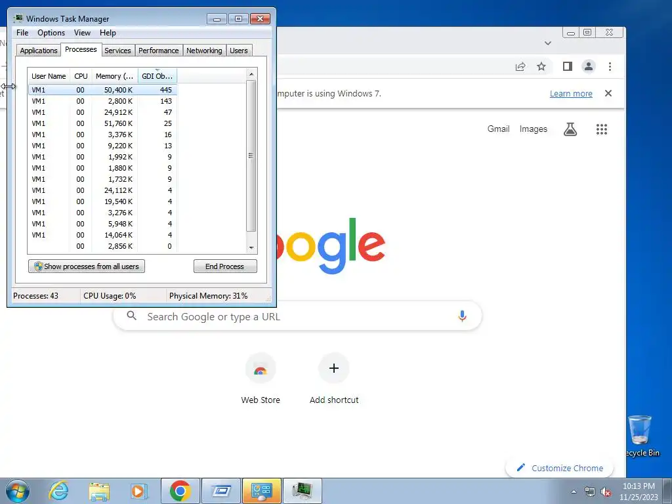This screenshot has height=504, width=672.
Task: Click the network tray icon
Action: (x=590, y=492)
